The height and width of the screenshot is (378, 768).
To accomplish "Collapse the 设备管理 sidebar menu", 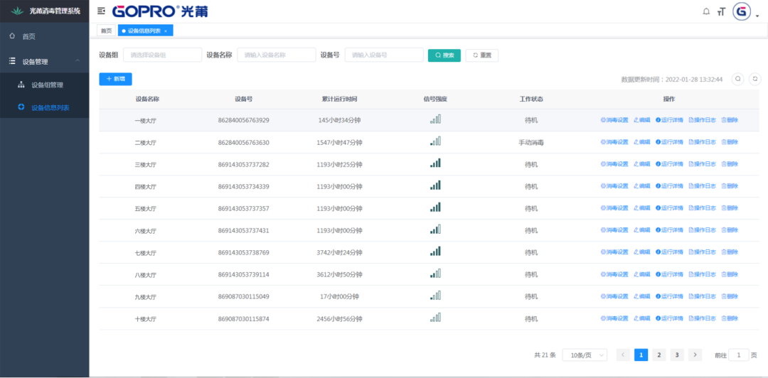I will (x=45, y=61).
